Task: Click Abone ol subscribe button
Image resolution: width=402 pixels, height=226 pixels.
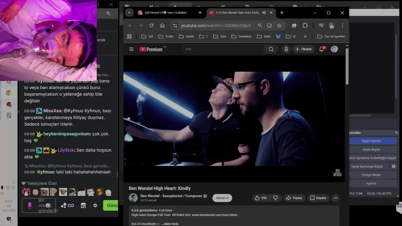Action: [222, 198]
